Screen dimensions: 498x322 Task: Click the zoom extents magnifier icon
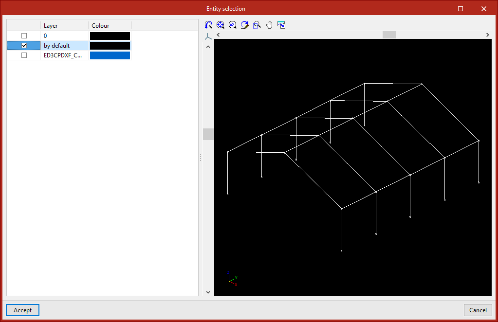coord(221,25)
